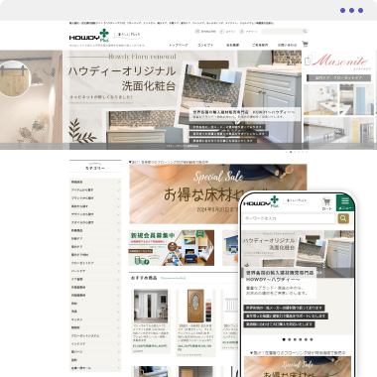Open the トップページ navigation item

click(178, 45)
